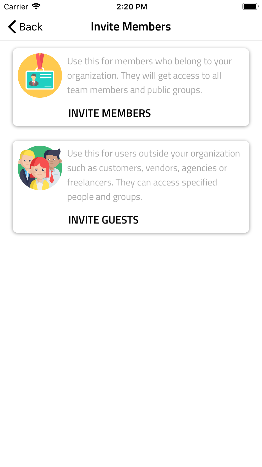Tap the Invite Members page title

click(x=131, y=27)
